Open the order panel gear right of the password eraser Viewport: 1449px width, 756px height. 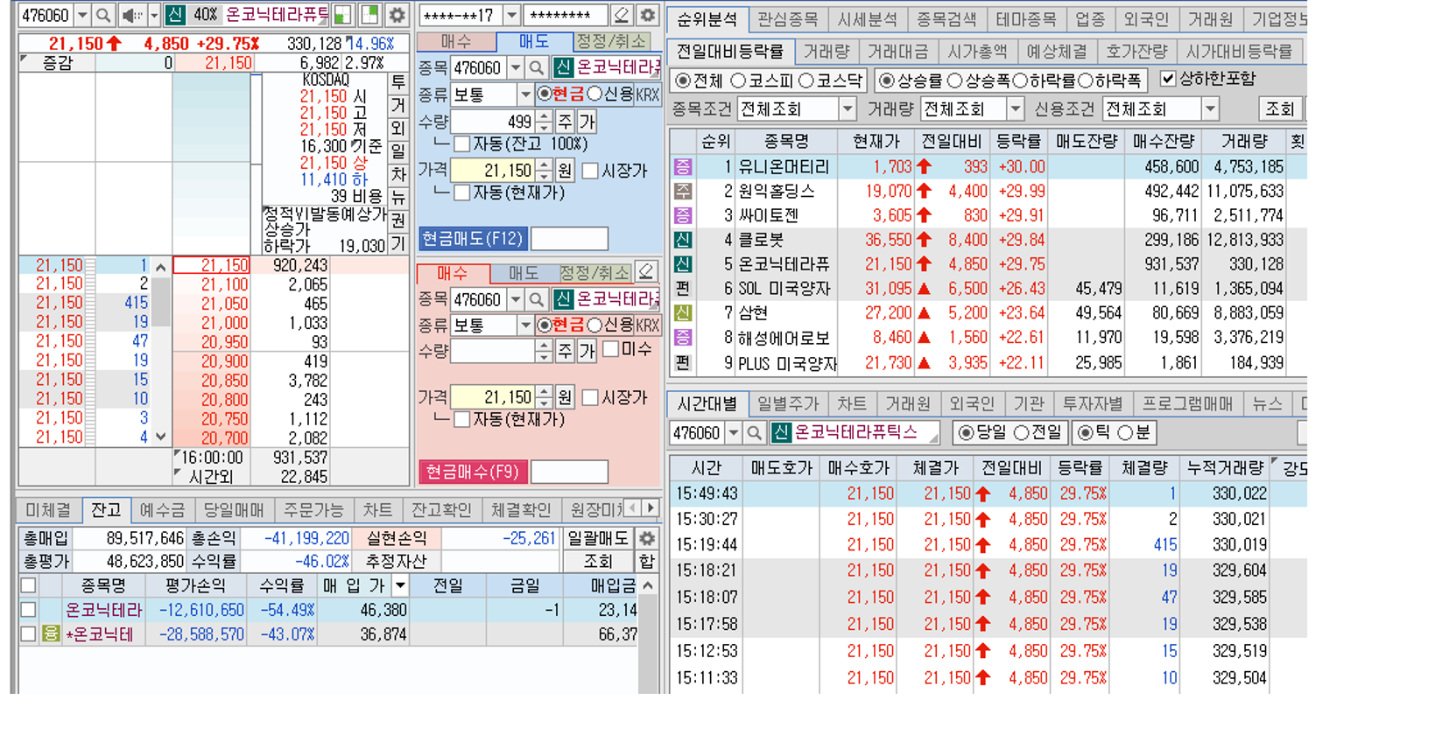648,15
